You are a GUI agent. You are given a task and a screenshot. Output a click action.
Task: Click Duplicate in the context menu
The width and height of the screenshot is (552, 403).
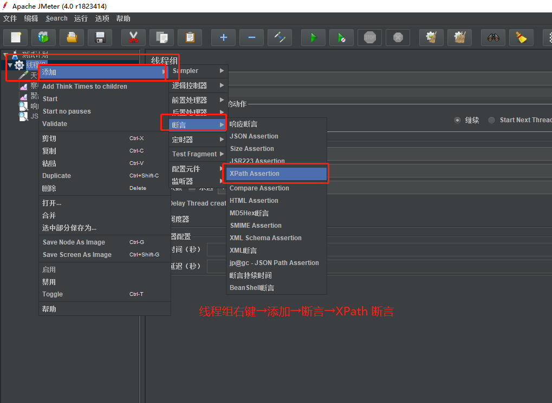pyautogui.click(x=105, y=176)
